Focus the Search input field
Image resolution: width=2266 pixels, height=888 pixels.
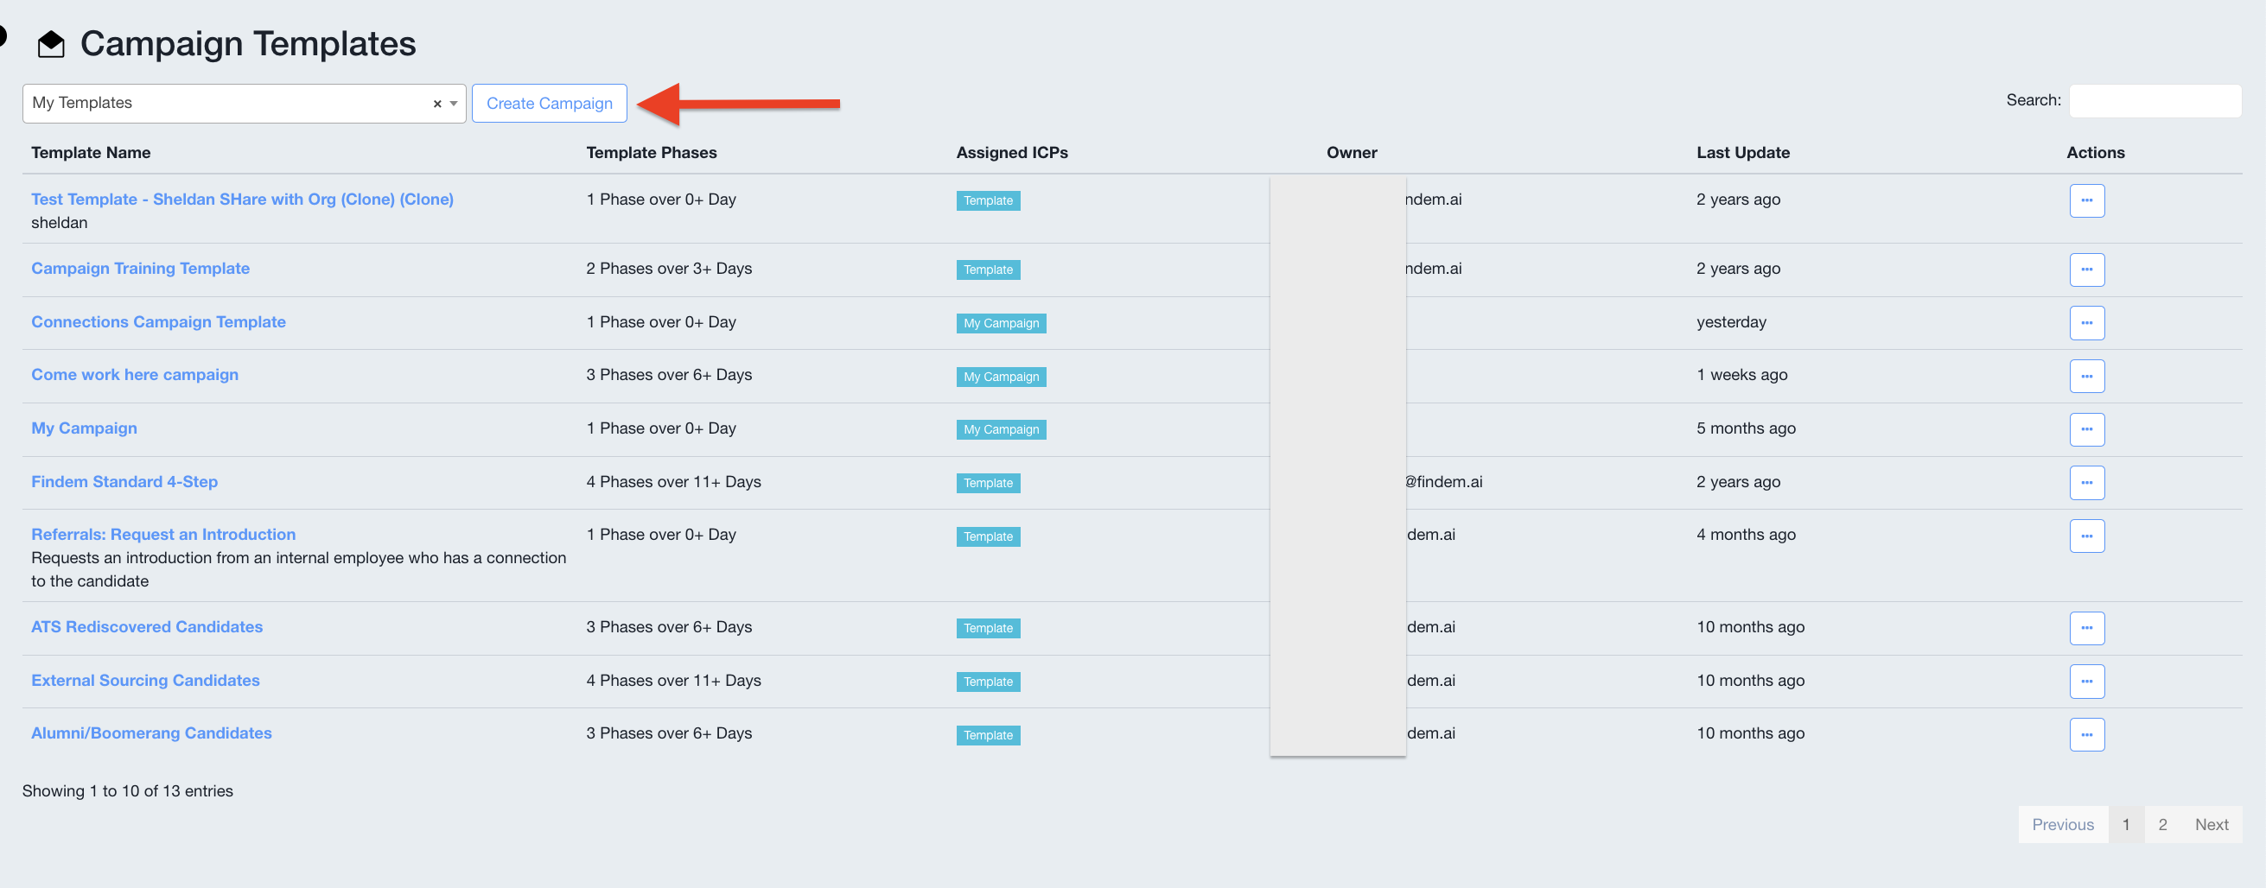tap(2155, 101)
